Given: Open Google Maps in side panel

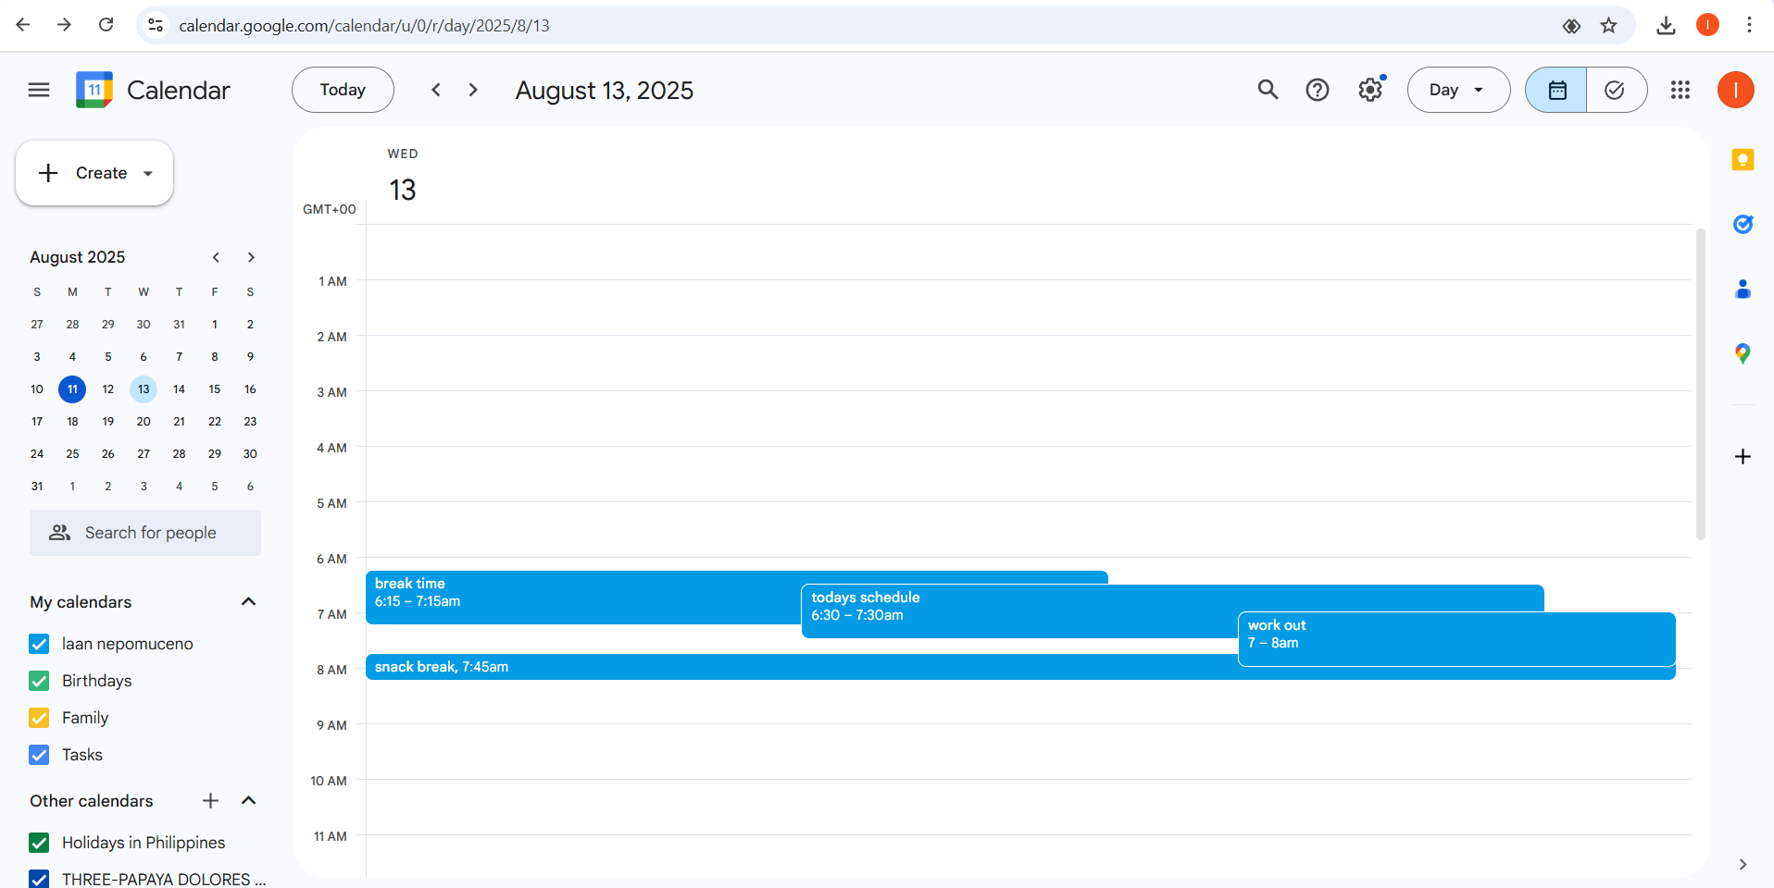Looking at the screenshot, I should tap(1743, 353).
